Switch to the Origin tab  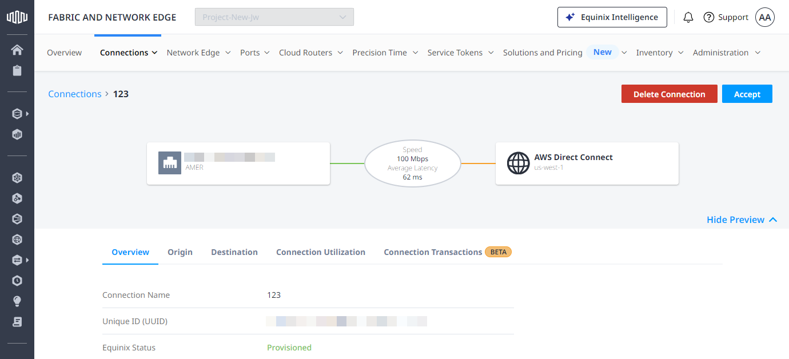180,252
